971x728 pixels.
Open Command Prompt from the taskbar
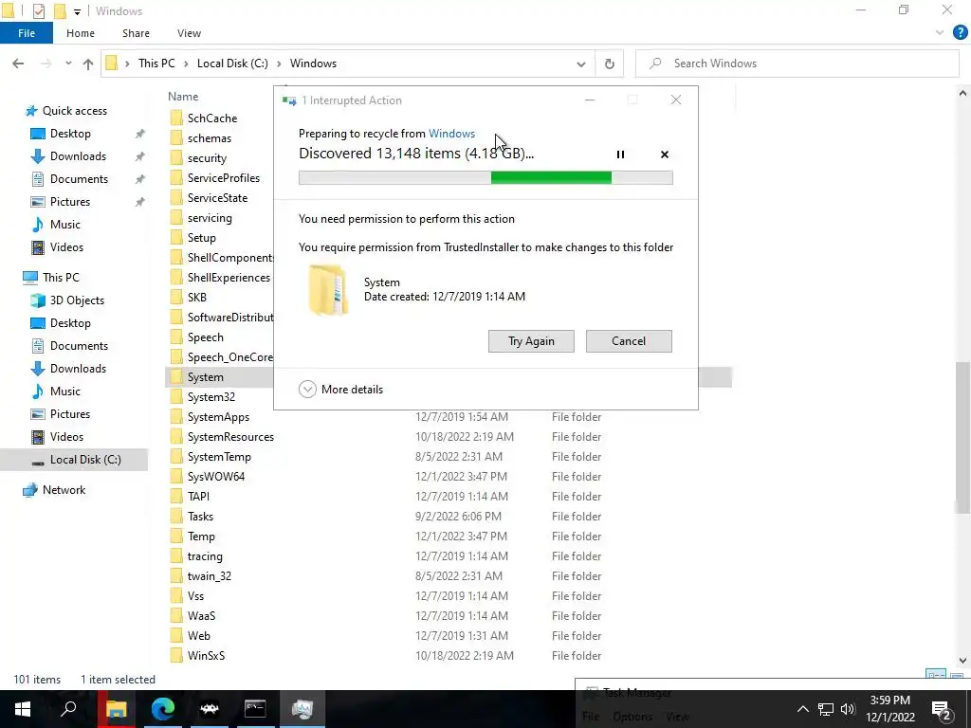tap(255, 709)
